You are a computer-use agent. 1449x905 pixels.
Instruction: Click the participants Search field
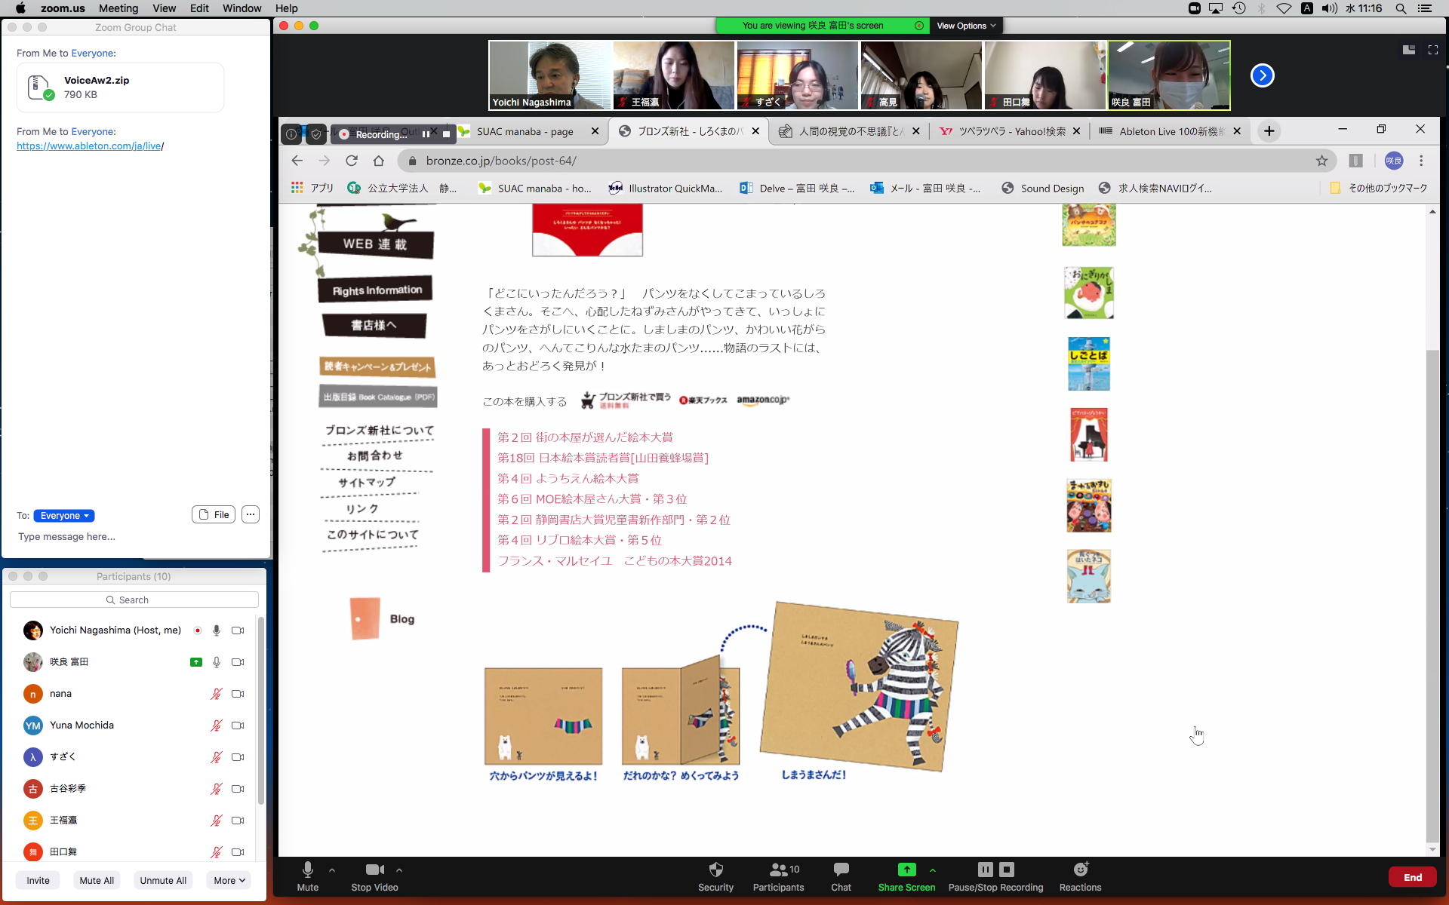134,600
